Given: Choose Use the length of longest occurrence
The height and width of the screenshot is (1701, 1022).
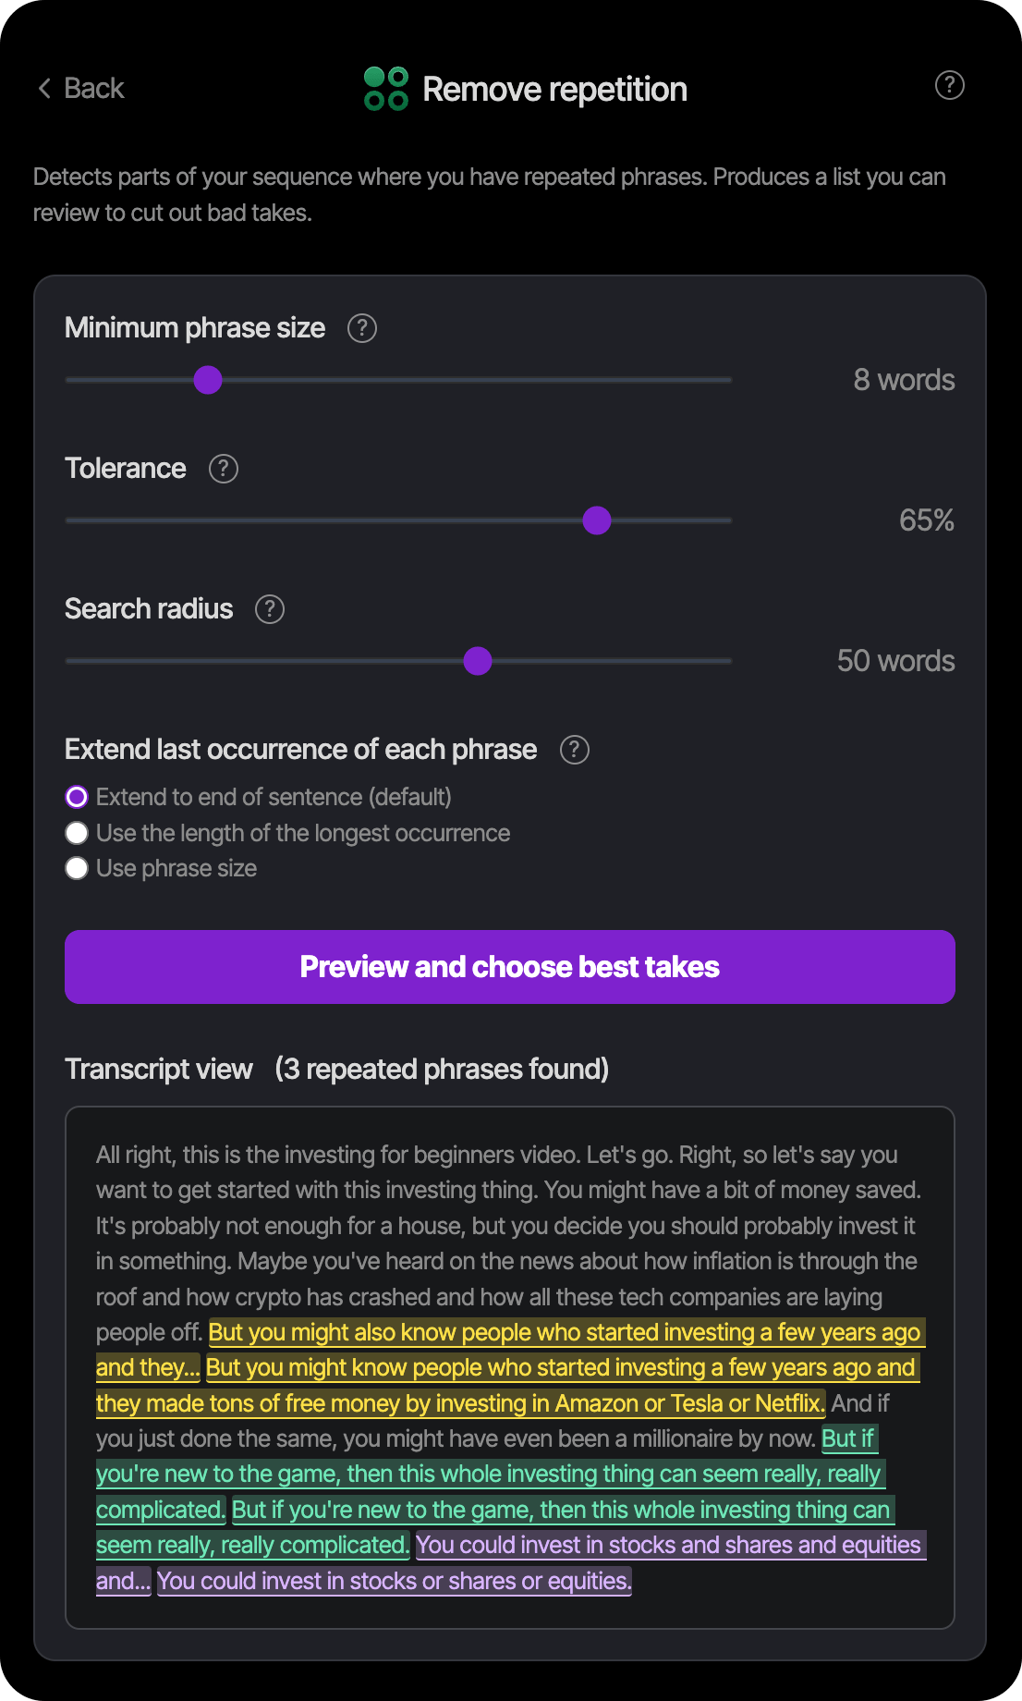Looking at the screenshot, I should (77, 833).
